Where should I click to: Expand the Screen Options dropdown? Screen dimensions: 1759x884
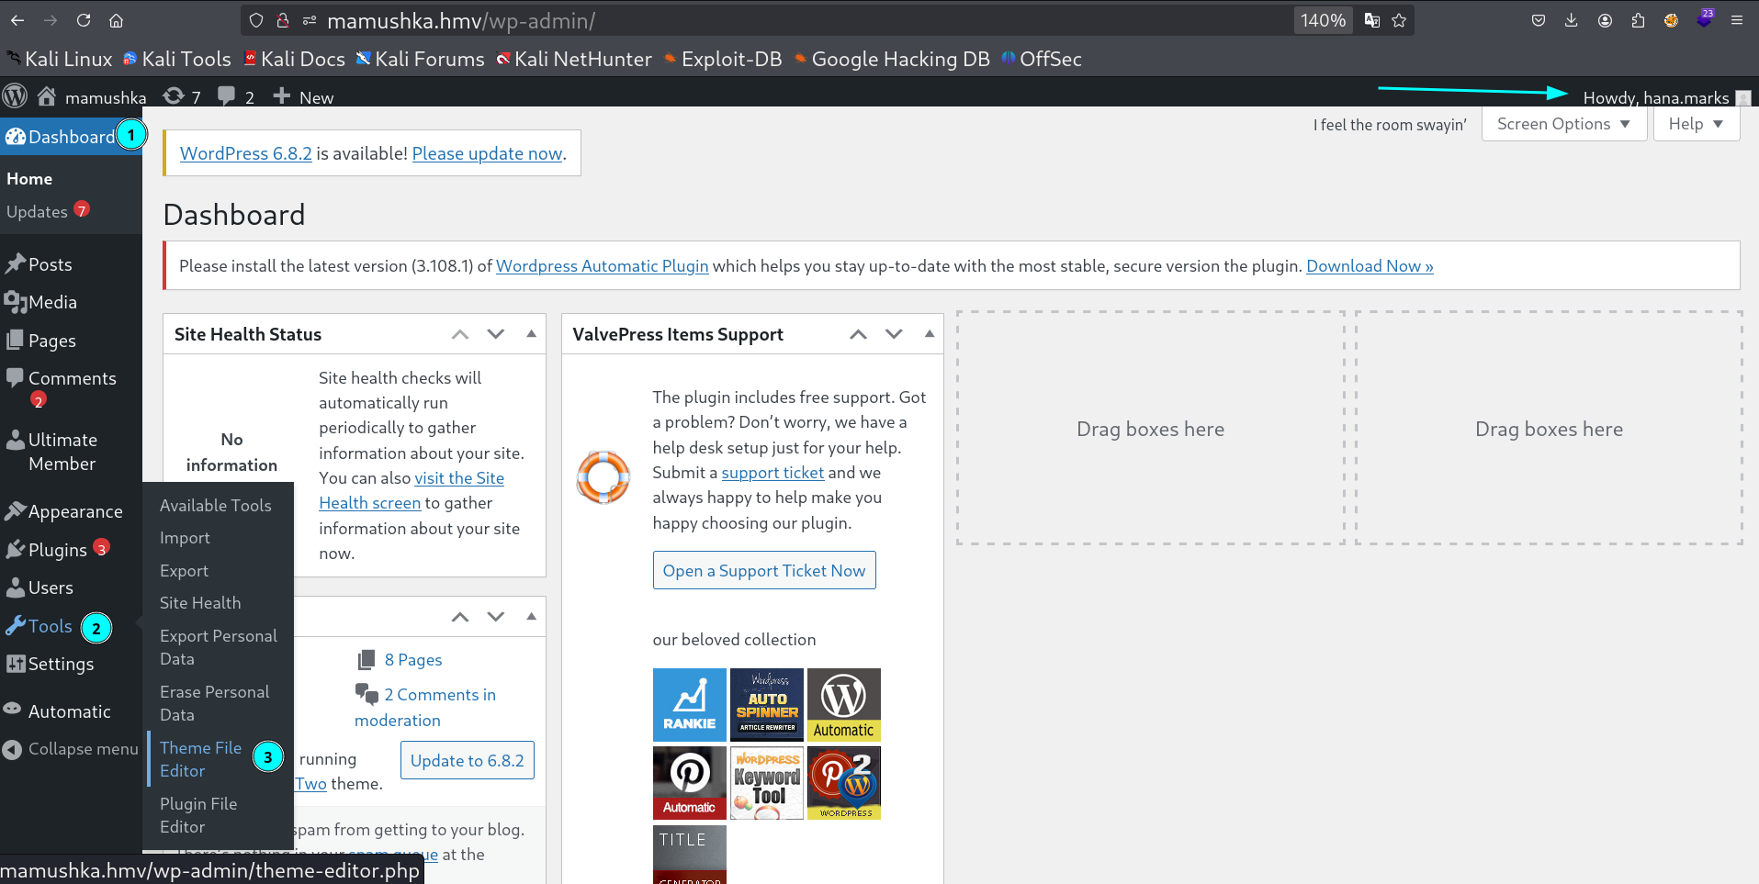(x=1563, y=124)
